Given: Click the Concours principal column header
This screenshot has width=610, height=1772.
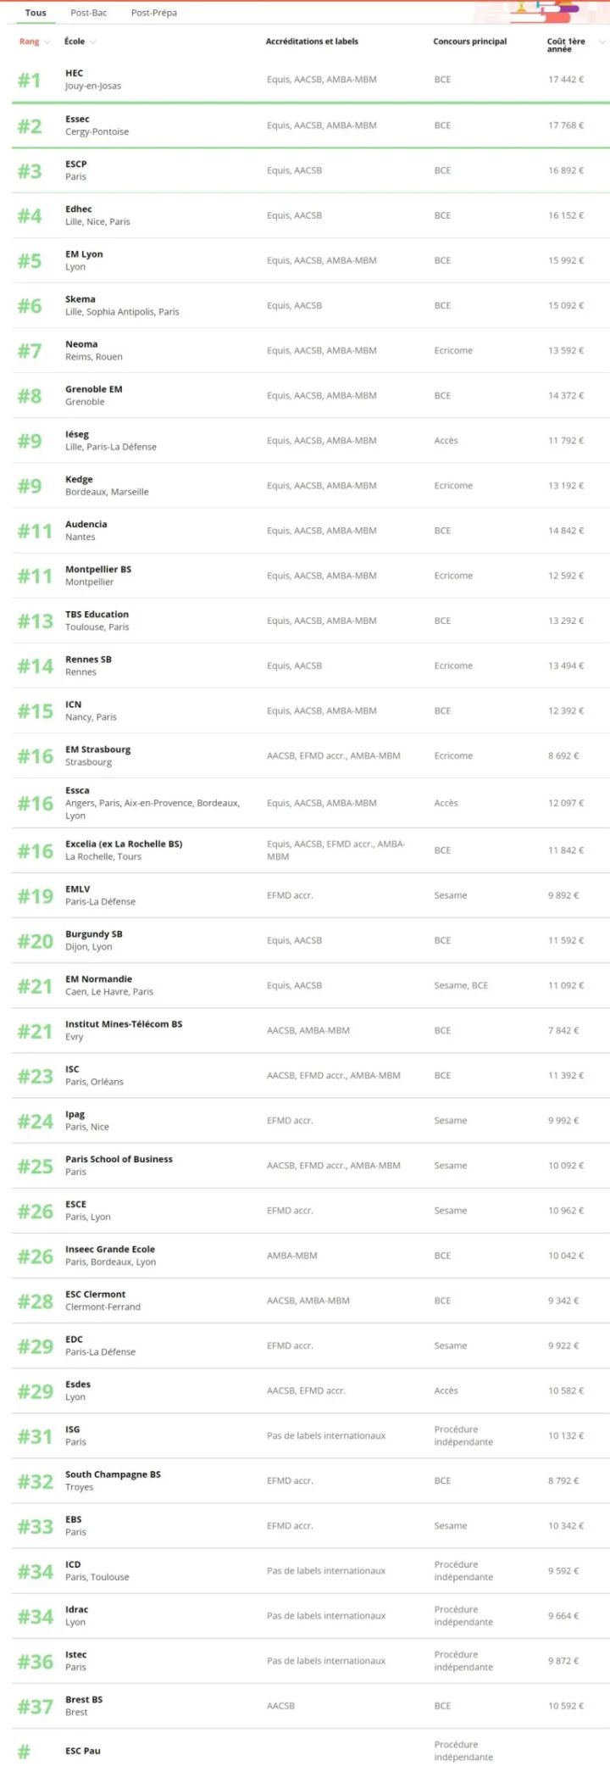Looking at the screenshot, I should pyautogui.click(x=469, y=42).
